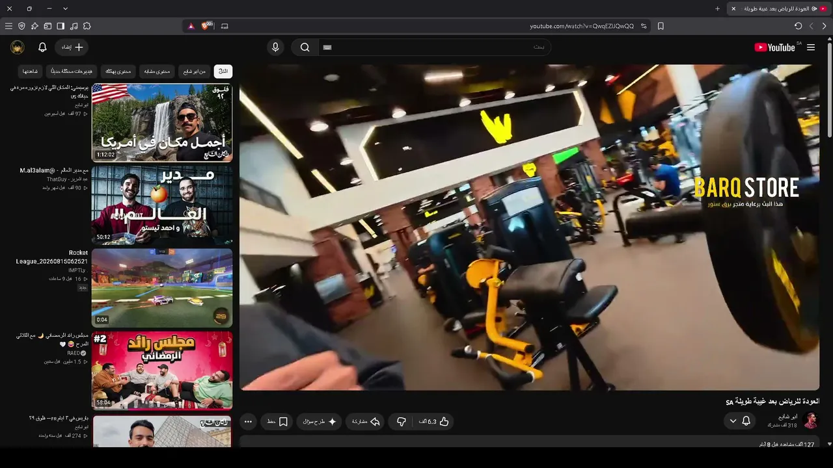The image size is (833, 468).
Task: Bookmark this page
Action: coord(661,26)
